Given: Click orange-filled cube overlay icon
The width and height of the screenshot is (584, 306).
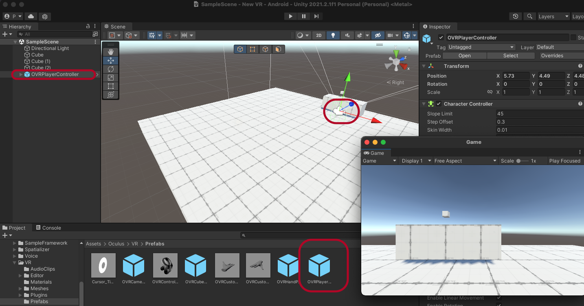Looking at the screenshot, I should point(278,49).
